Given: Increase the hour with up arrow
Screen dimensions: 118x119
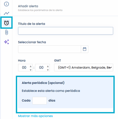Looking at the screenshot, I should tap(31, 66).
